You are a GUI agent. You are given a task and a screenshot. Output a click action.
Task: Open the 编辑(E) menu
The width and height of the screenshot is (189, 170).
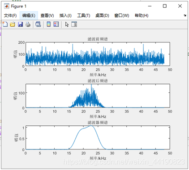[29, 16]
